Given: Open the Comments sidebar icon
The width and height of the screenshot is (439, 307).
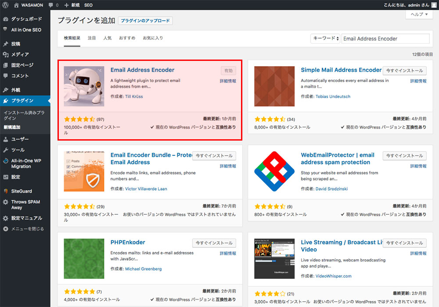Looking at the screenshot, I should [6, 76].
